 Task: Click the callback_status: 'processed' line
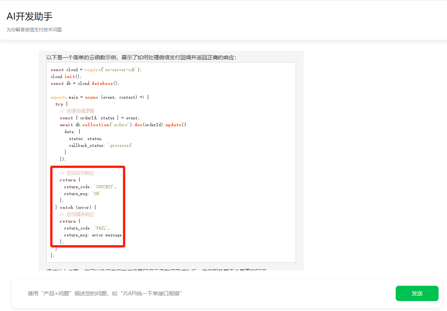[x=100, y=145]
